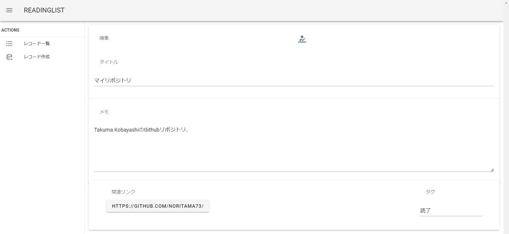Click the database-import icon beside レコード作成

coord(9,57)
